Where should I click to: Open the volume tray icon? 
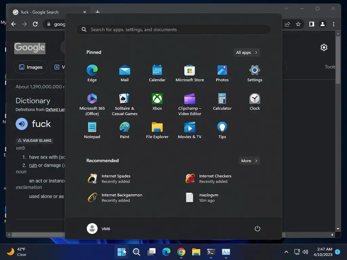[x=305, y=252]
